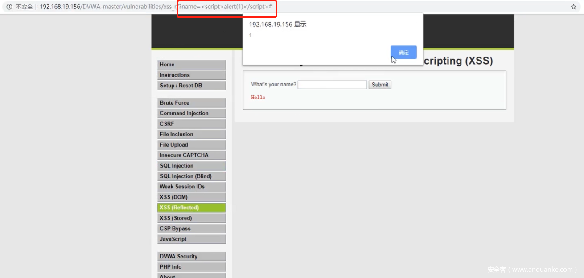The width and height of the screenshot is (584, 278).
Task: Confirm the alert dialog with 确定
Action: coord(403,53)
